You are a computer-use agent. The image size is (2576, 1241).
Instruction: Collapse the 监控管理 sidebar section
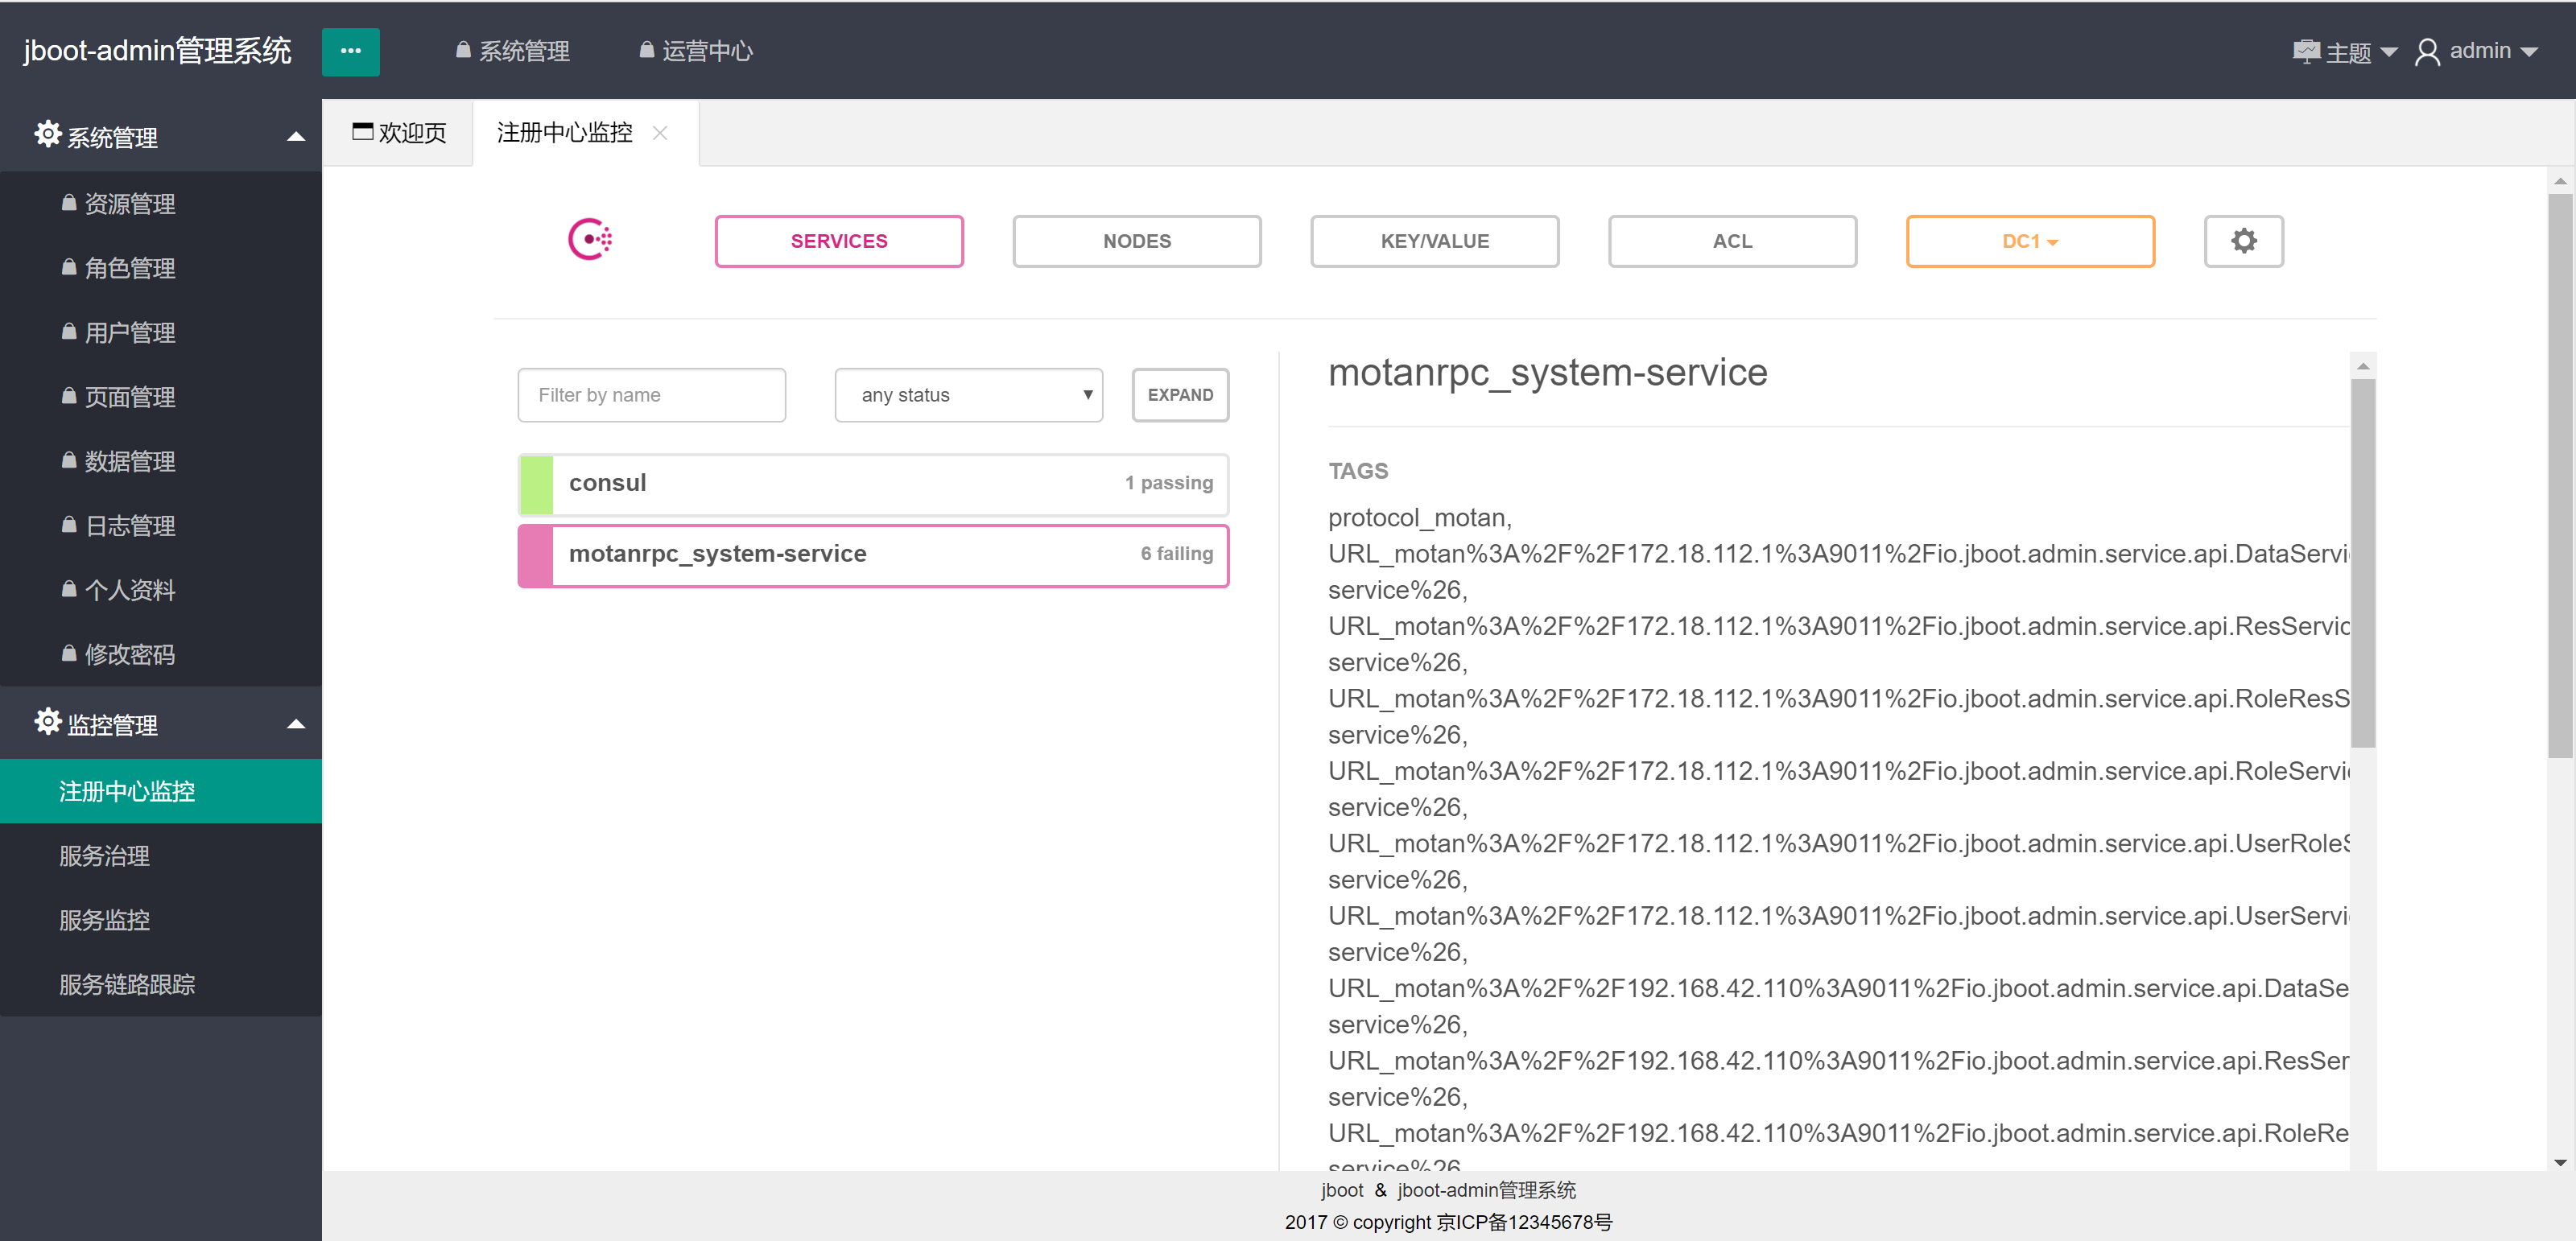[x=295, y=724]
